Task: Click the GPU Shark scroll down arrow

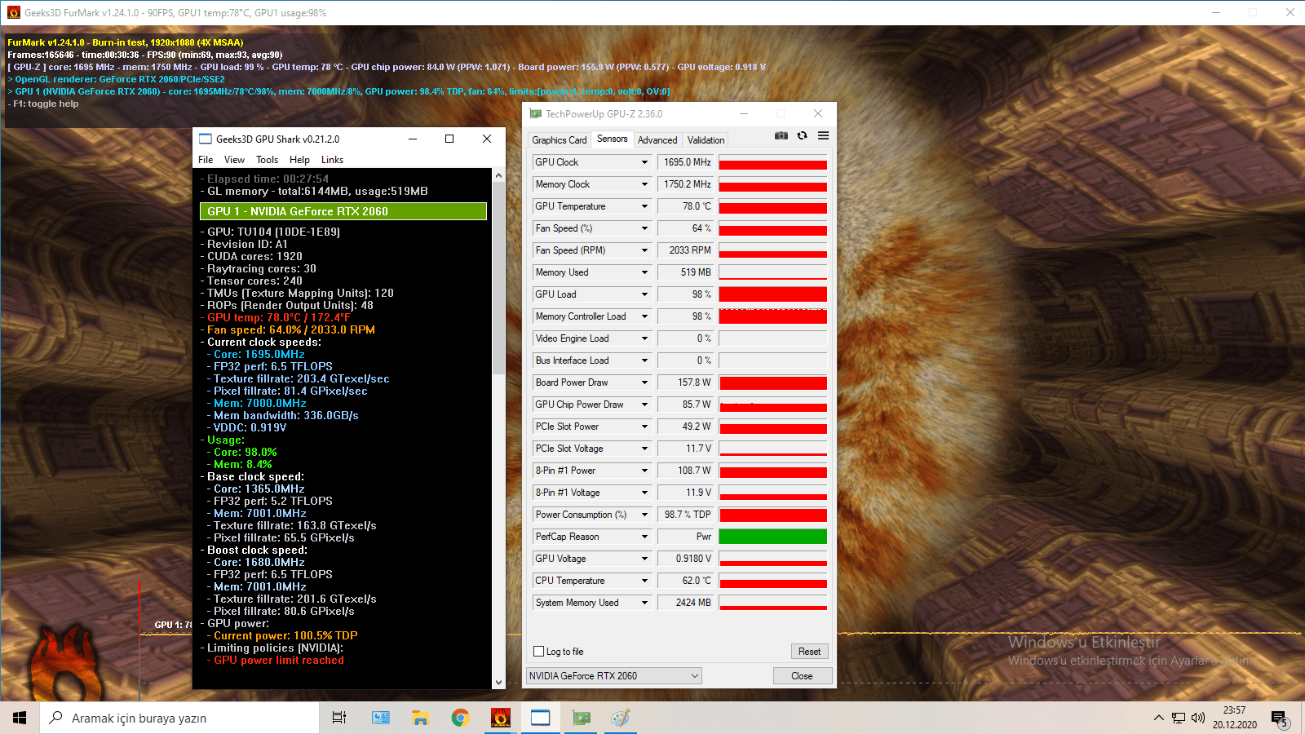Action: coord(498,683)
